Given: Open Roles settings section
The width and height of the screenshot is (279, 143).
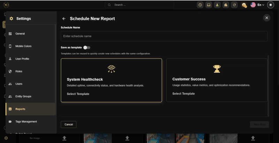Looking at the screenshot, I should 30,71.
